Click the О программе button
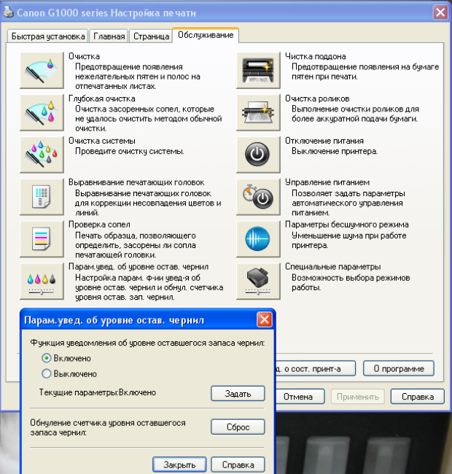 click(x=399, y=368)
